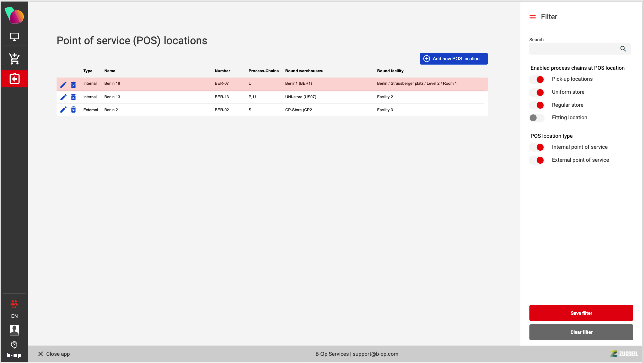Screen dimensions: 643x363
Task: Open the add-to-cart sidebar icon
Action: click(14, 59)
